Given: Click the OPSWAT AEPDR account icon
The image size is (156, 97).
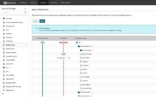Looking at the screenshot, I should 4,53.
